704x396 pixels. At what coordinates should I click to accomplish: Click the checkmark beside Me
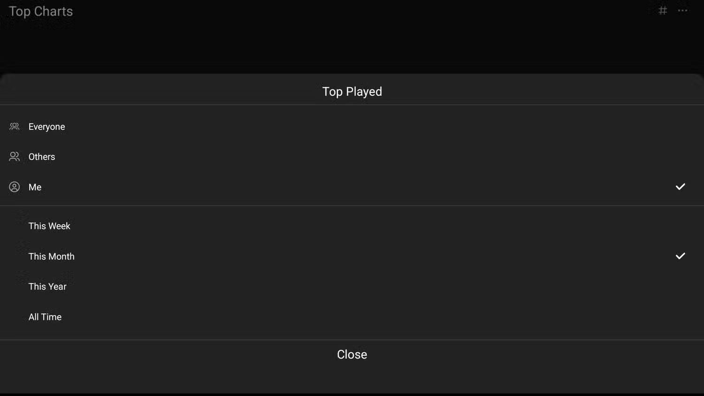(680, 187)
